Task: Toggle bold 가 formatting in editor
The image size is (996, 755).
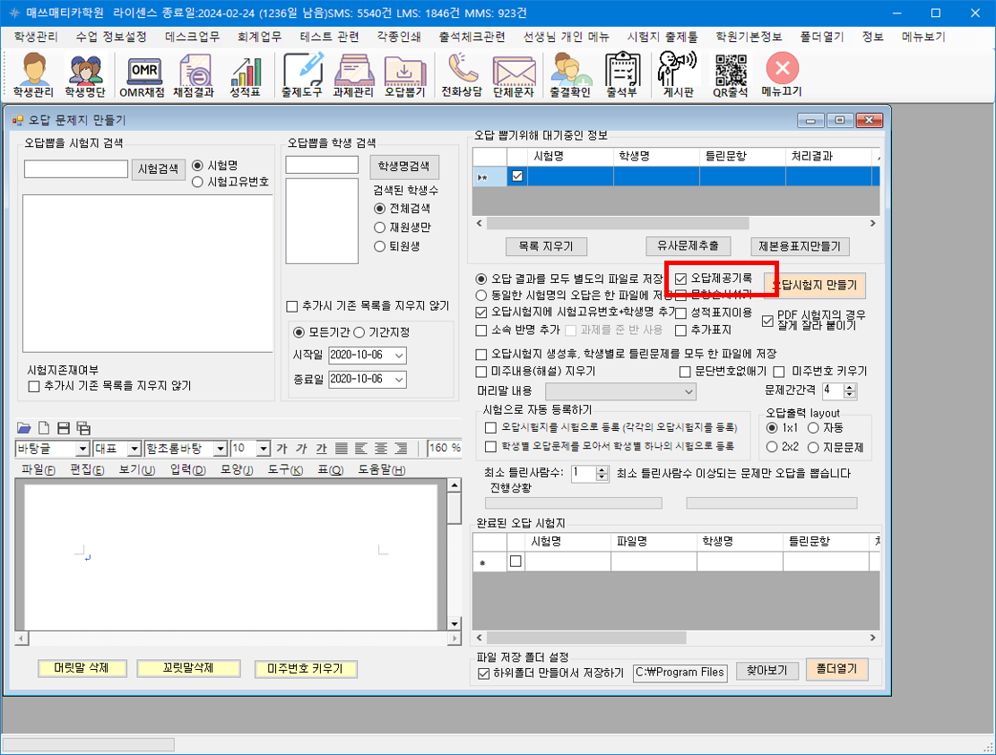Action: pos(282,449)
